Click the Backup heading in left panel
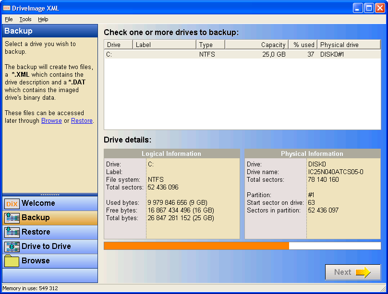The height and width of the screenshot is (294, 388). pyautogui.click(x=18, y=31)
